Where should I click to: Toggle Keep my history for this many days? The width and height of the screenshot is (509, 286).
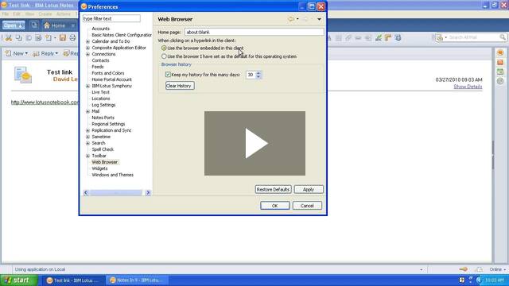pos(168,75)
